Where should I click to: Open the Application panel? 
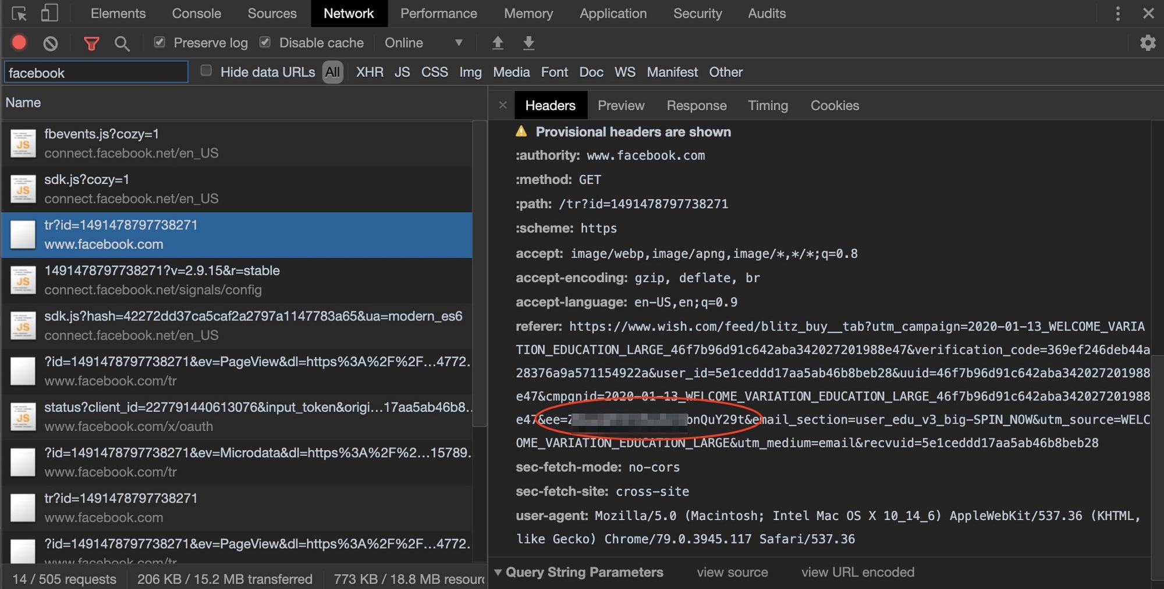(613, 13)
